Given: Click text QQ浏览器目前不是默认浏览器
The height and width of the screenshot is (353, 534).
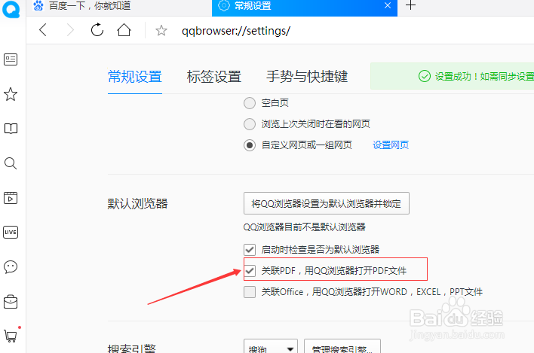Looking at the screenshot, I should 305,227.
